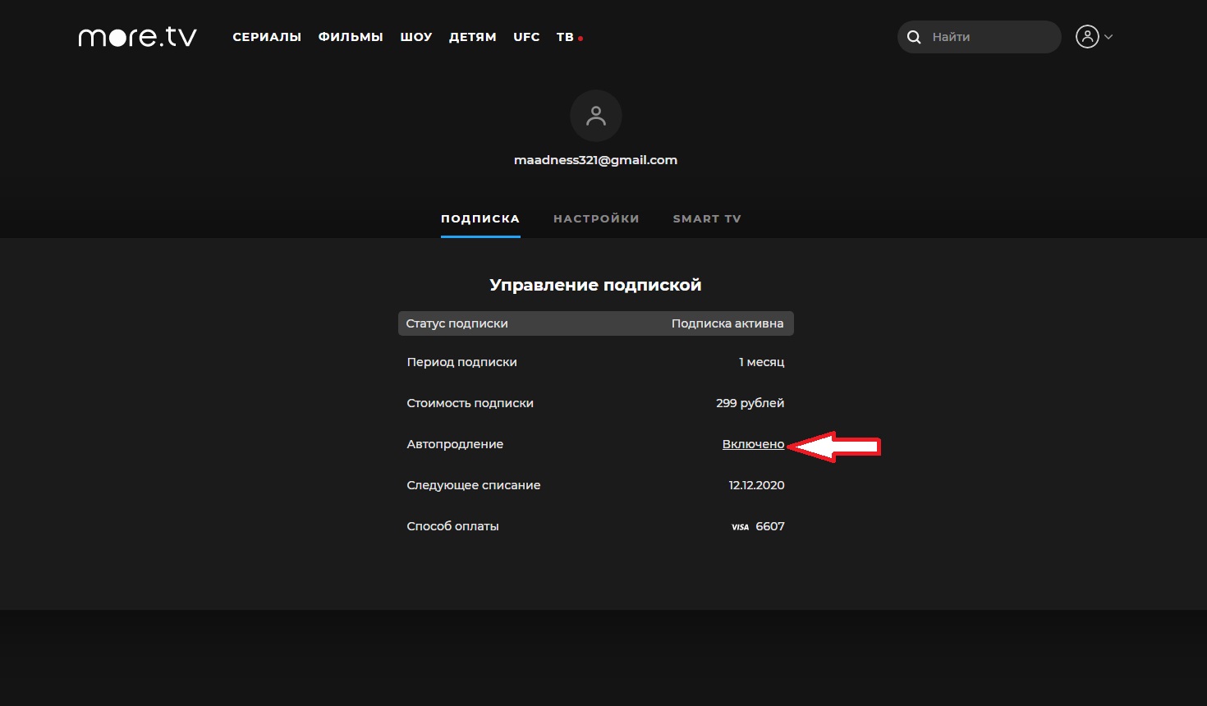Switch to the НАСТРОЙКИ tab
Screen dimensions: 1207x706
point(596,218)
